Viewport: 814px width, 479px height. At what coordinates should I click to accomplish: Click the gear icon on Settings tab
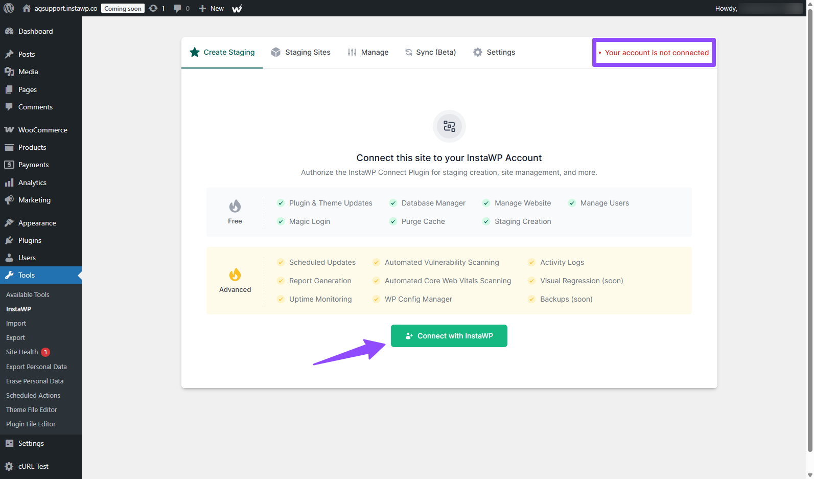pyautogui.click(x=478, y=52)
